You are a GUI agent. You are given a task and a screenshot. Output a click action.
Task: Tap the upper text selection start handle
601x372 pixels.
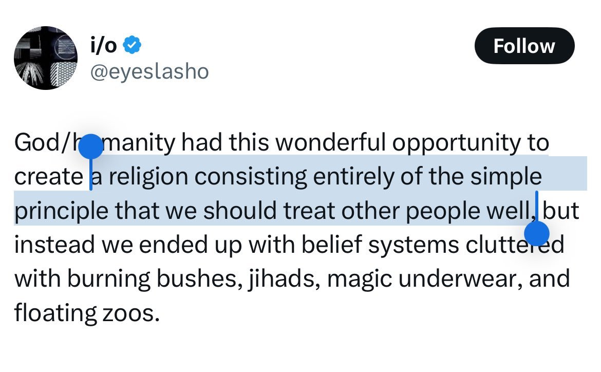91,147
